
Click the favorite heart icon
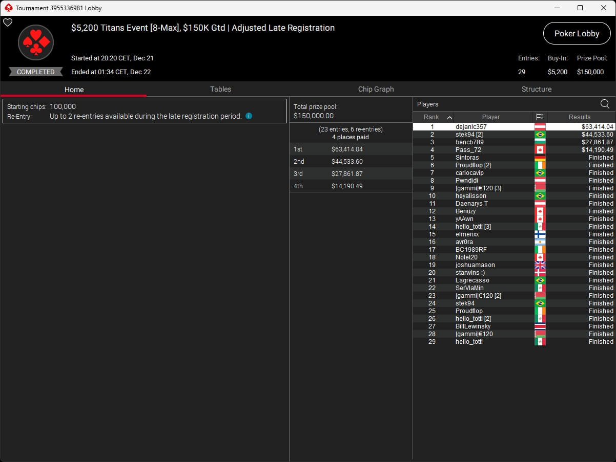[8, 23]
